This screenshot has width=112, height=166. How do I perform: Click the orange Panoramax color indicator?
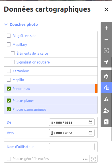pyautogui.click(x=96, y=89)
